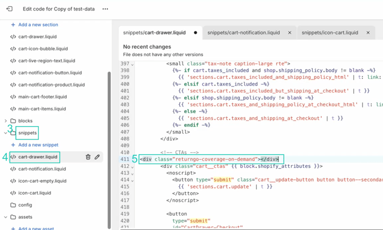Open cart-notification-button.liquid file
Screen dimensions: 383x230
[x=50, y=73]
